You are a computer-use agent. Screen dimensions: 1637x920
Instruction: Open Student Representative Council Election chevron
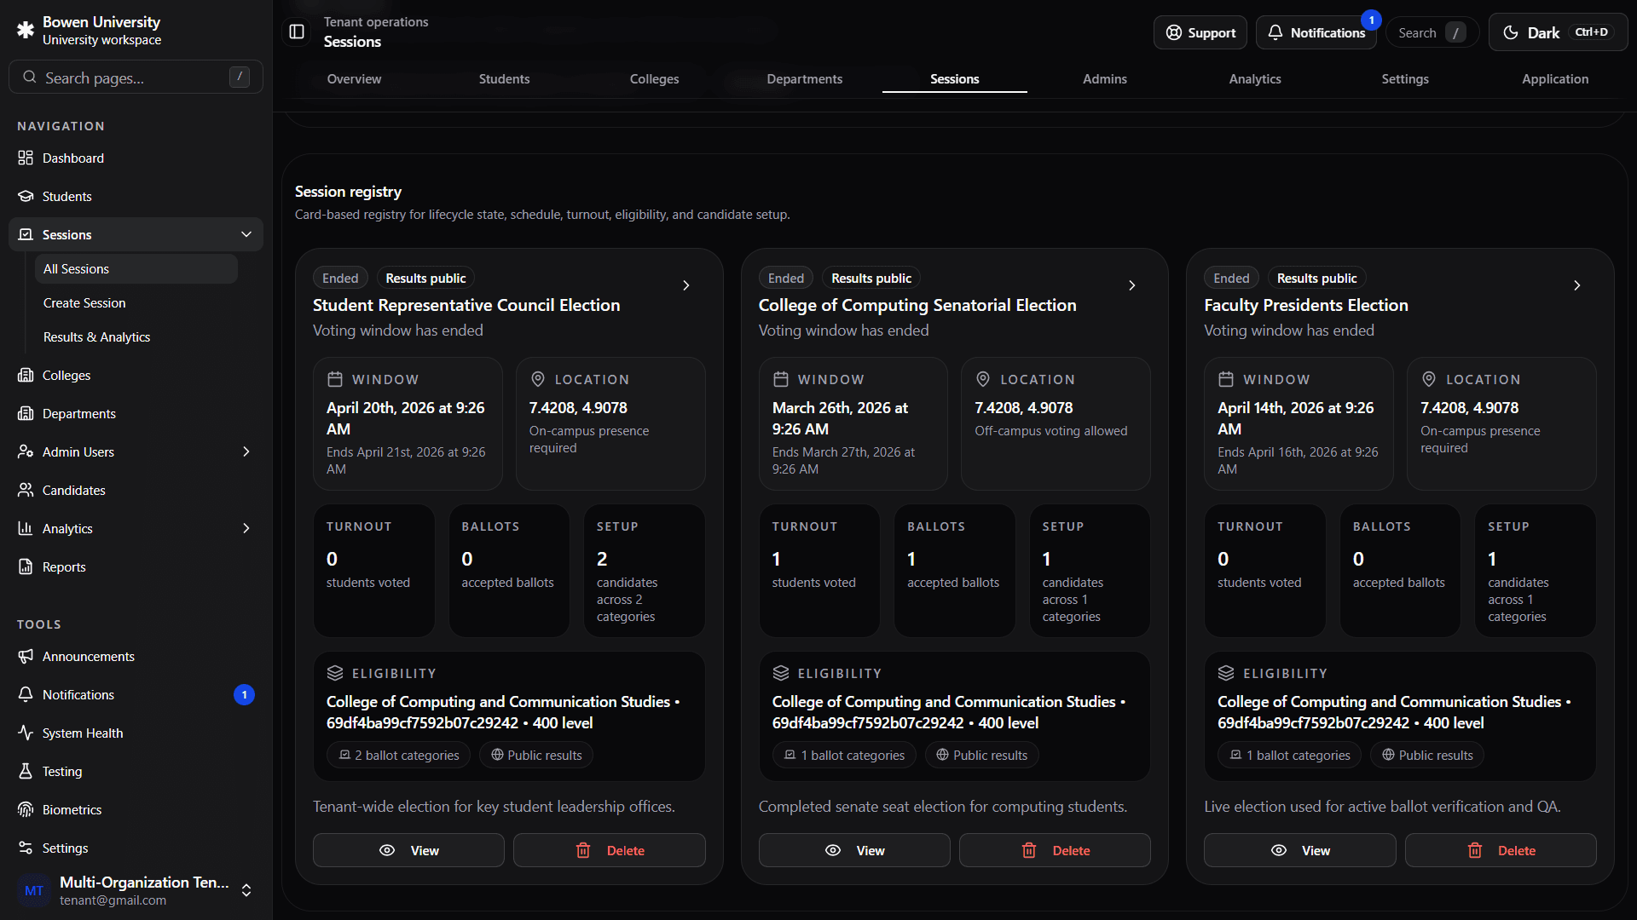coord(686,285)
